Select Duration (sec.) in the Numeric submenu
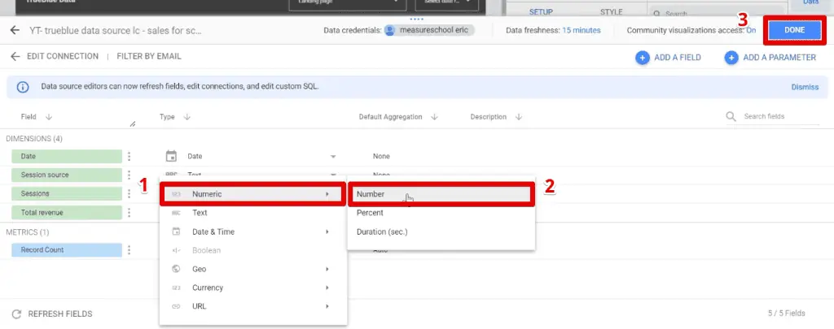Viewport: 834px width, 329px height. 441,232
